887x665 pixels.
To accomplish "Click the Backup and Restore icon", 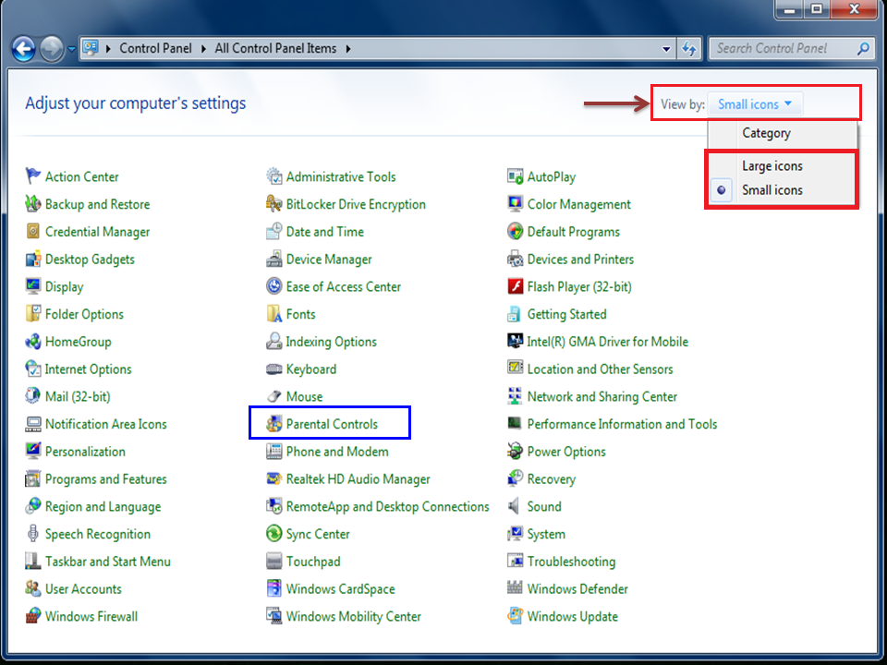I will [x=33, y=203].
